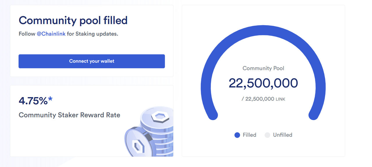372x167 pixels.
Task: Select the Filled legend label
Action: tap(249, 135)
